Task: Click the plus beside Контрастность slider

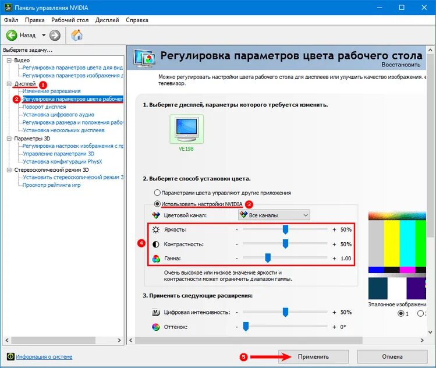Action: (334, 244)
